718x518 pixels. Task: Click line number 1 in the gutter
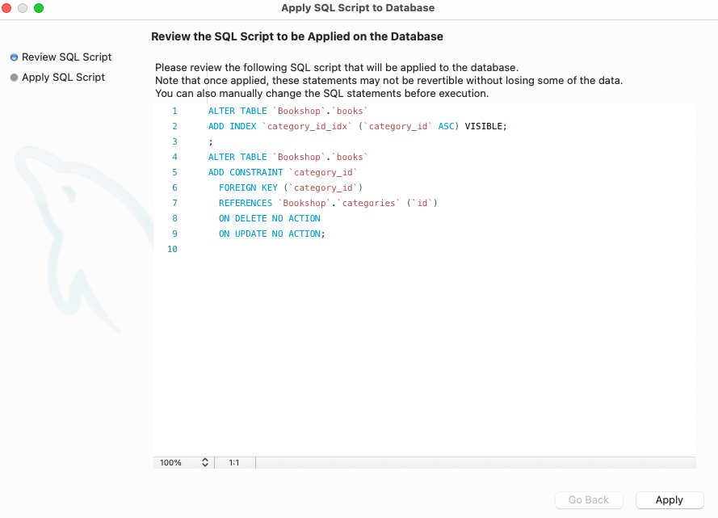(174, 111)
